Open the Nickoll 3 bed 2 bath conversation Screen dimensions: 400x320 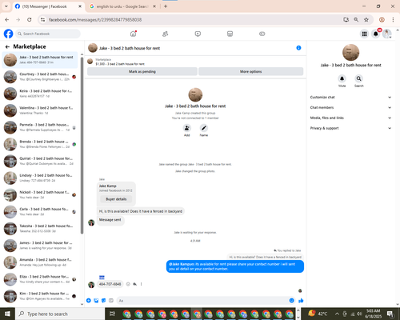coord(40,194)
